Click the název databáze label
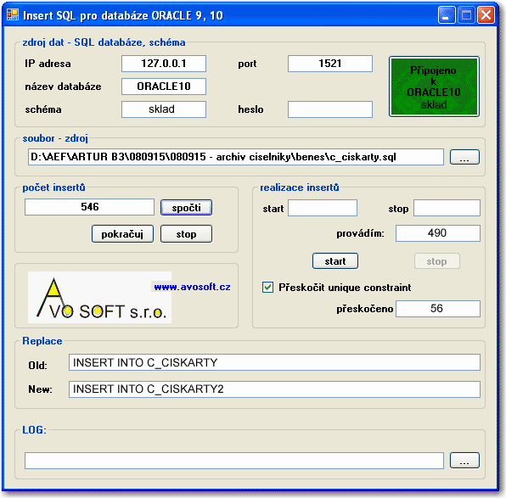This screenshot has height=498, width=506. point(63,87)
